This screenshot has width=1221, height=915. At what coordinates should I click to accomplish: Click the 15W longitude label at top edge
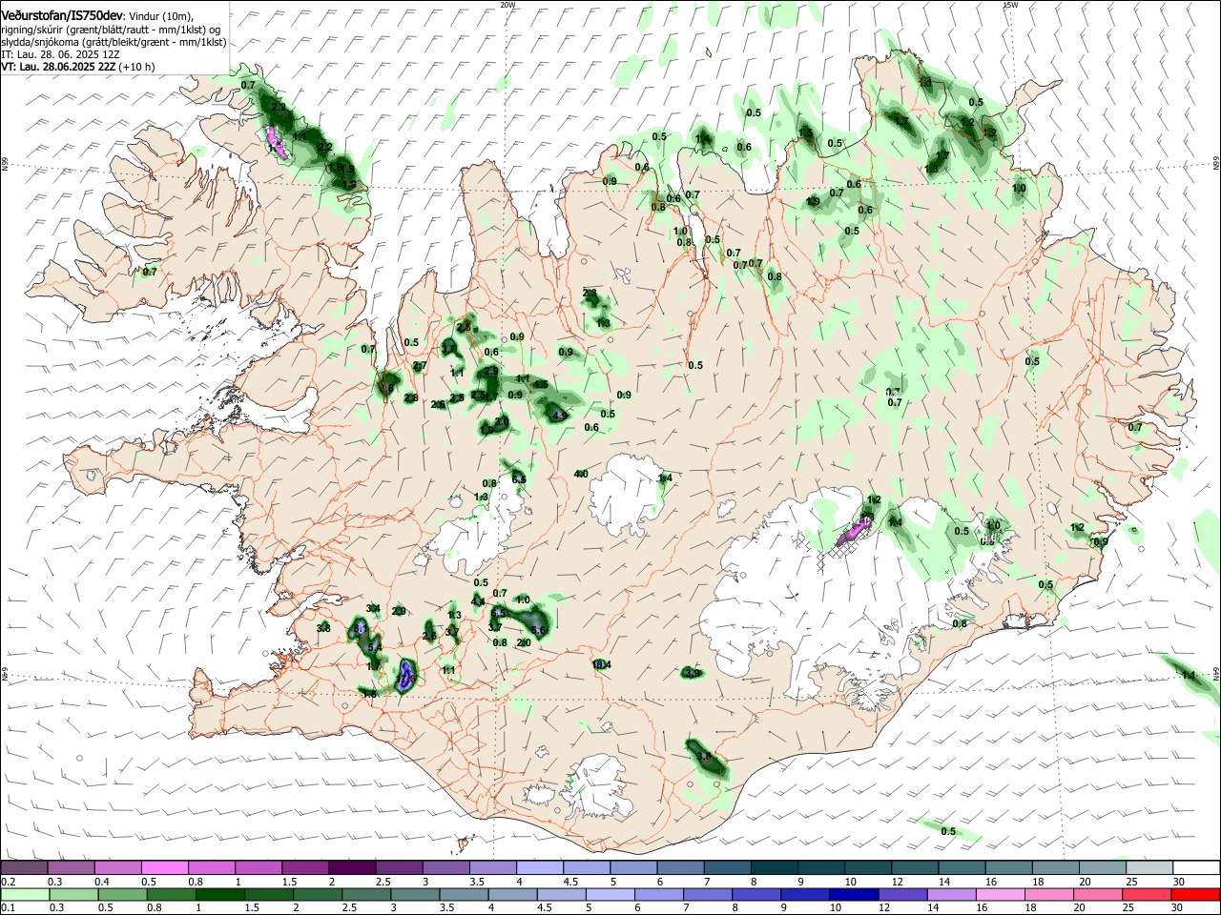[1011, 5]
